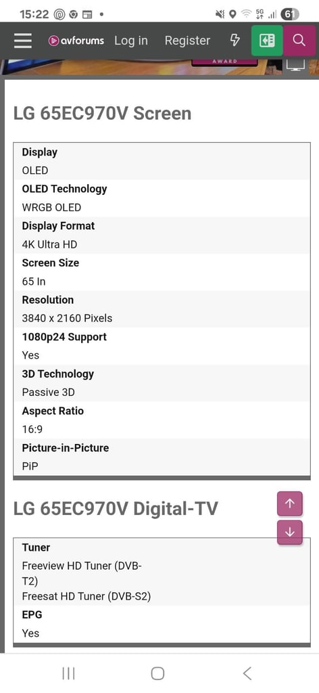
Task: Click the Log in link
Action: [131, 41]
